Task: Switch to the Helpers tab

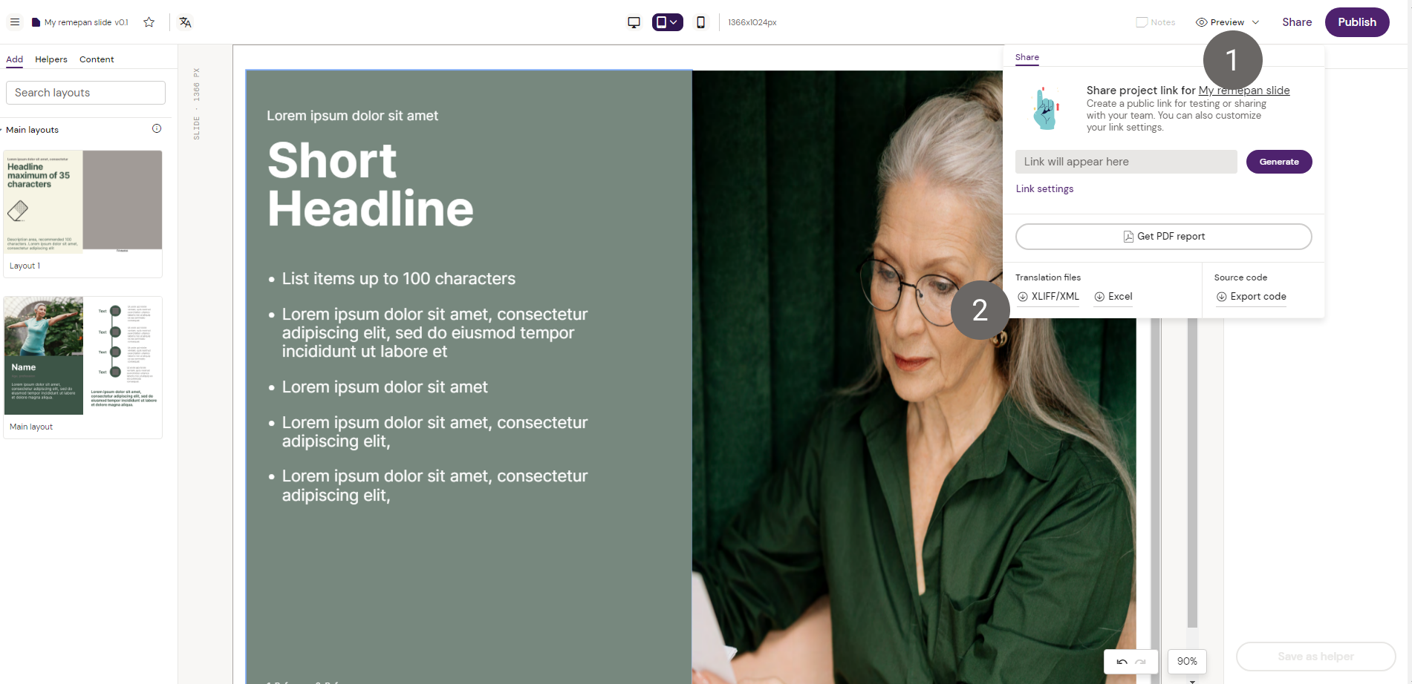Action: pos(51,59)
